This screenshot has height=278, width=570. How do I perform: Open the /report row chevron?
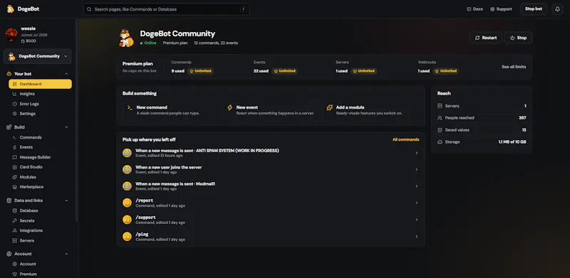pyautogui.click(x=417, y=203)
